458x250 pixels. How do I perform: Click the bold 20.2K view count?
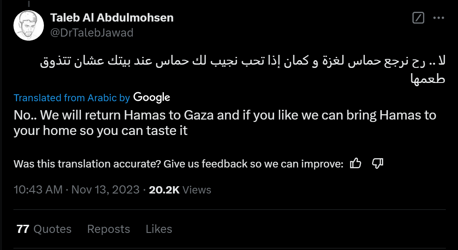click(164, 190)
